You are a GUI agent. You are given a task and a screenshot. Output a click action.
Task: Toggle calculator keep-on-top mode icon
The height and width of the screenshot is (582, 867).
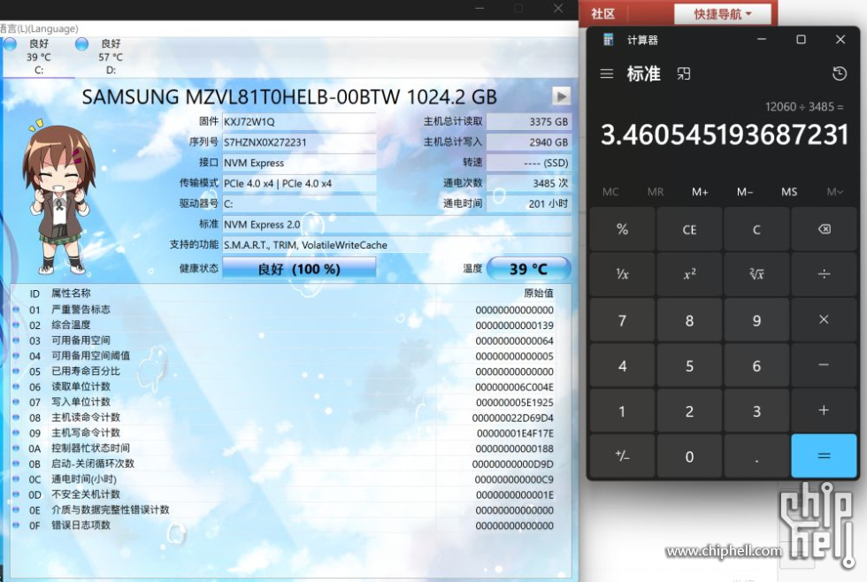683,73
